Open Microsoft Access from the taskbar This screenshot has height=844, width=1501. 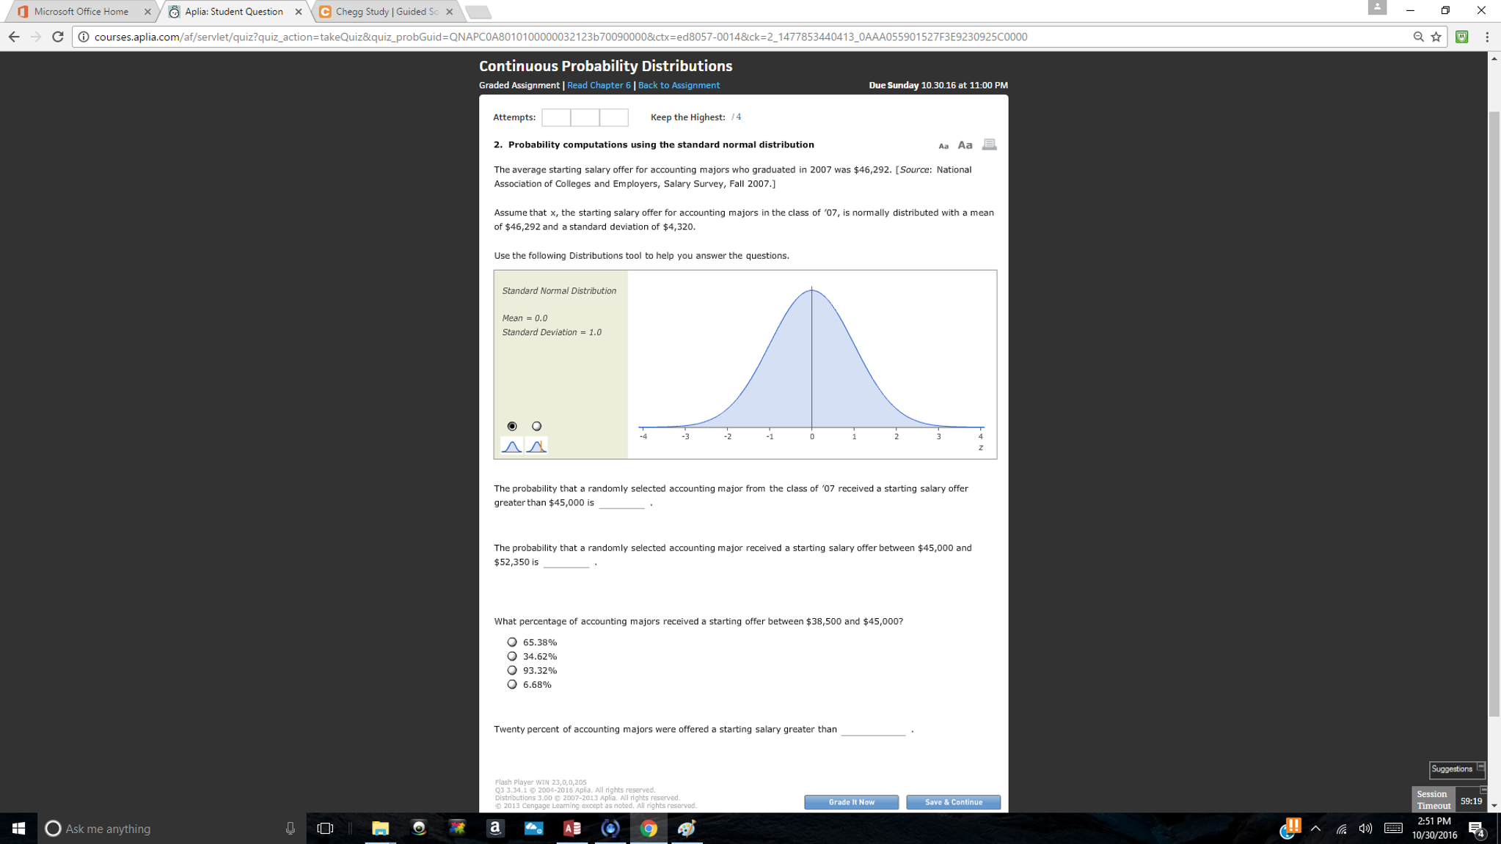click(x=571, y=829)
